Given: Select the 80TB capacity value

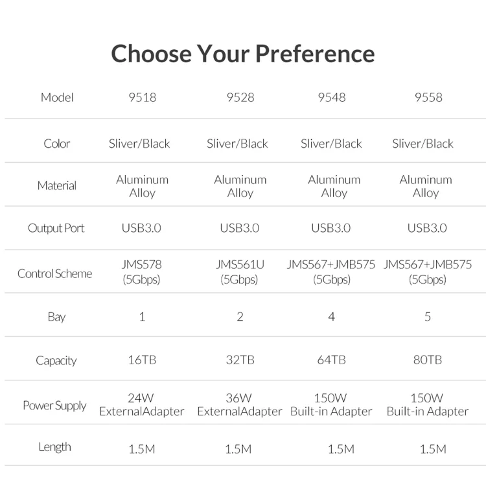Looking at the screenshot, I should pyautogui.click(x=428, y=360).
